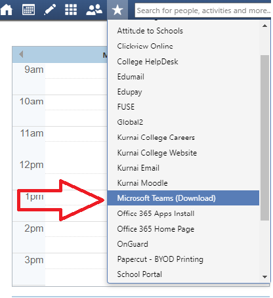
Task: Select Microsoft Teams (Download) entry
Action: pos(183,198)
